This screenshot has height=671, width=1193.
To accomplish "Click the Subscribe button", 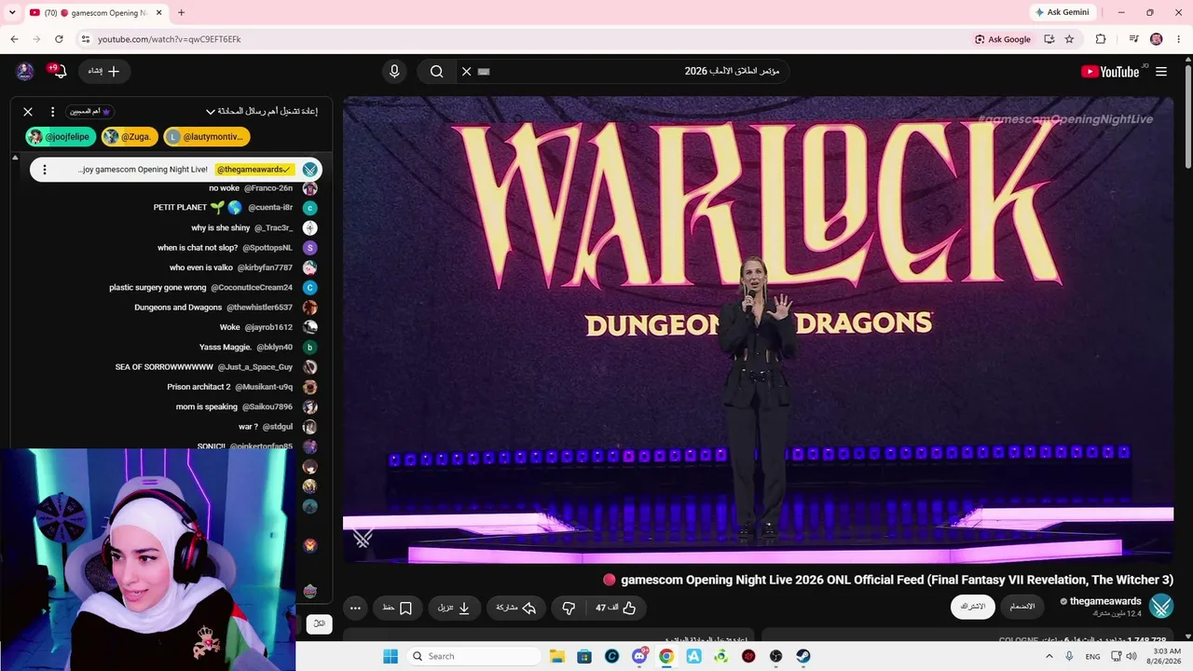I will (973, 607).
